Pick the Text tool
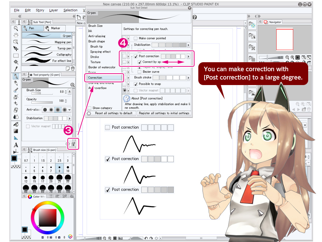The height and width of the screenshot is (242, 322). click(x=16, y=145)
